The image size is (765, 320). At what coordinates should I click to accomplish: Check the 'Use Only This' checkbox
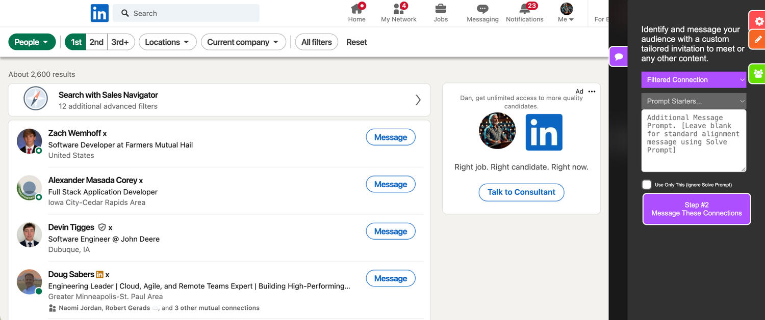pos(647,185)
